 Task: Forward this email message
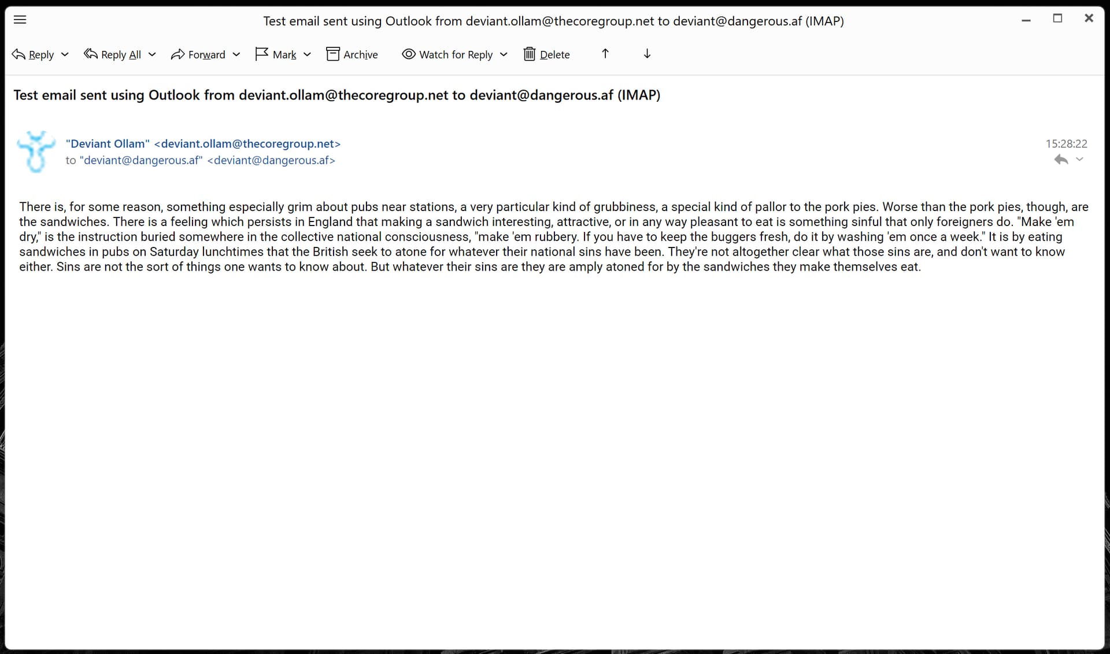click(198, 54)
